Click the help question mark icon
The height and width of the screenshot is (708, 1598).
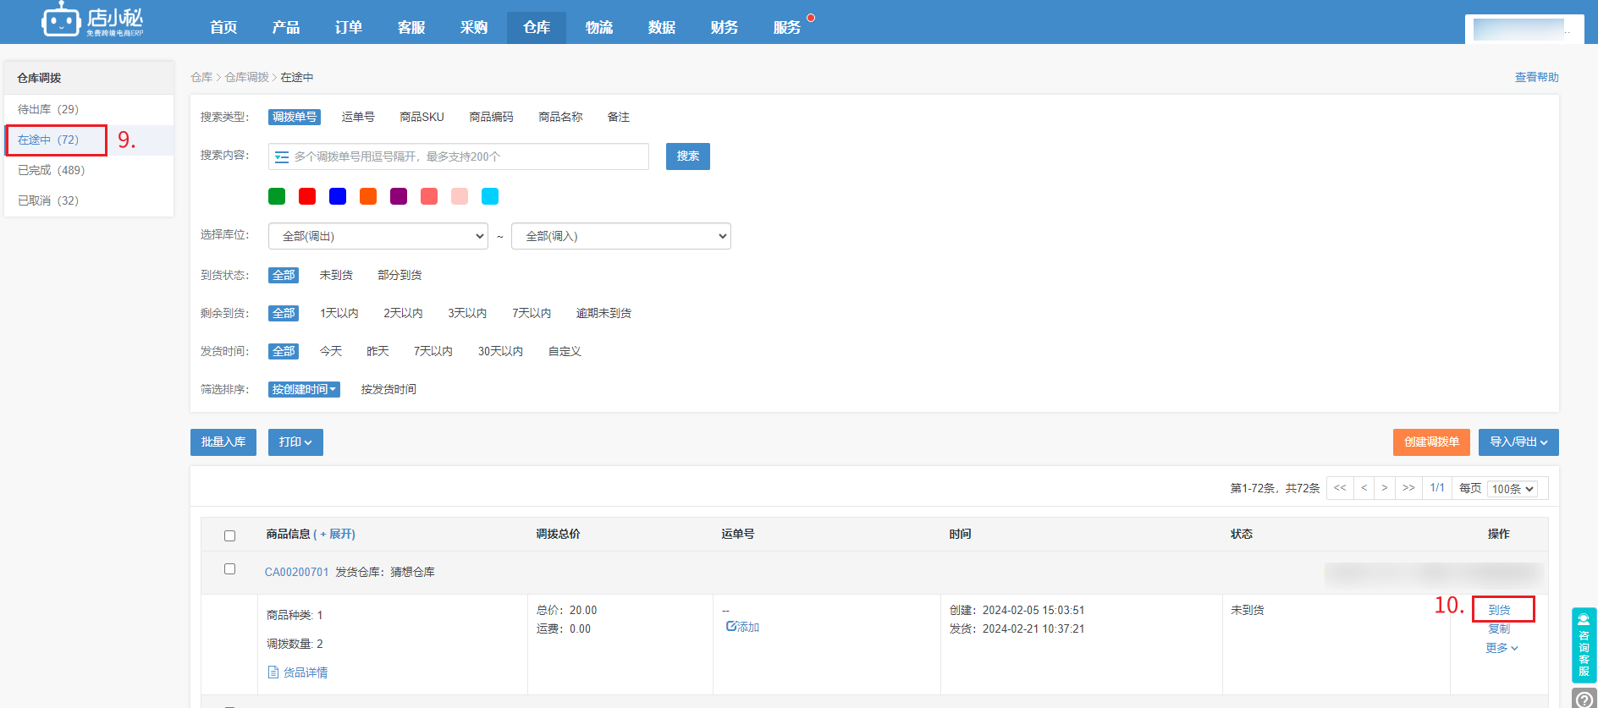point(1584,699)
